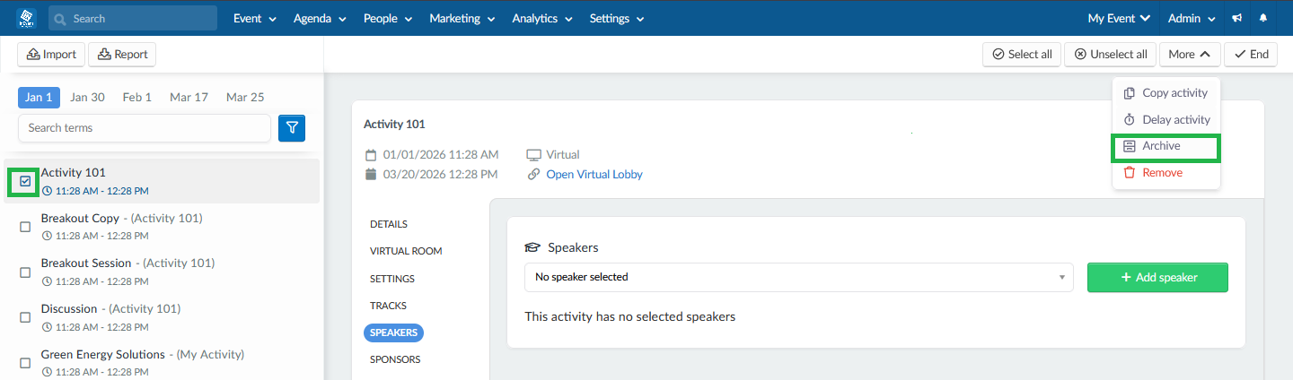The image size is (1293, 380).
Task: Click the start date calendar icon
Action: pos(370,154)
